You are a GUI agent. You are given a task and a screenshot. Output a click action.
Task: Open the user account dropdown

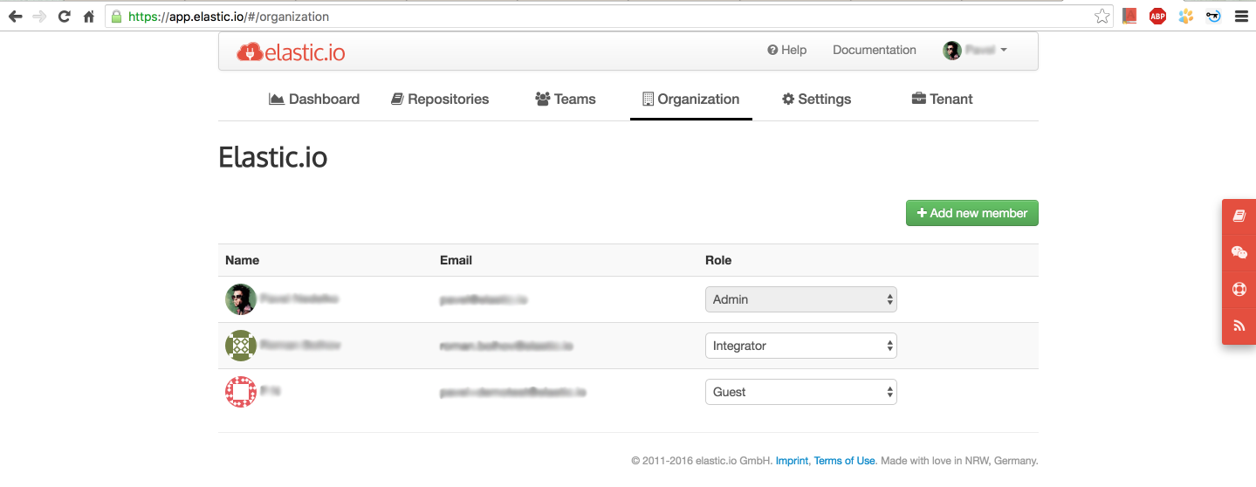(975, 51)
